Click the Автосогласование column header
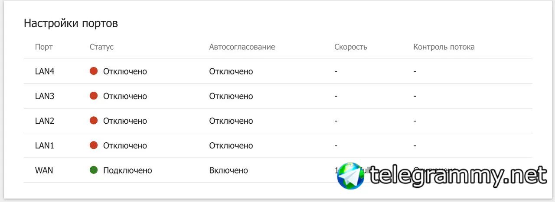 [x=242, y=47]
